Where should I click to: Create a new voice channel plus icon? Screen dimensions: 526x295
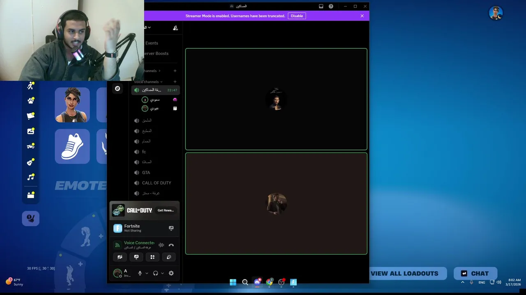pos(175,82)
